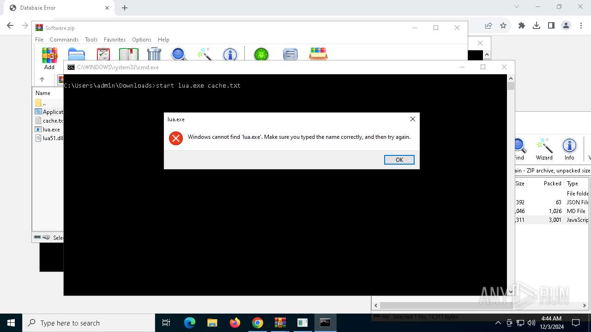Image resolution: width=591 pixels, height=332 pixels.
Task: Open the notification center
Action: click(x=576, y=323)
